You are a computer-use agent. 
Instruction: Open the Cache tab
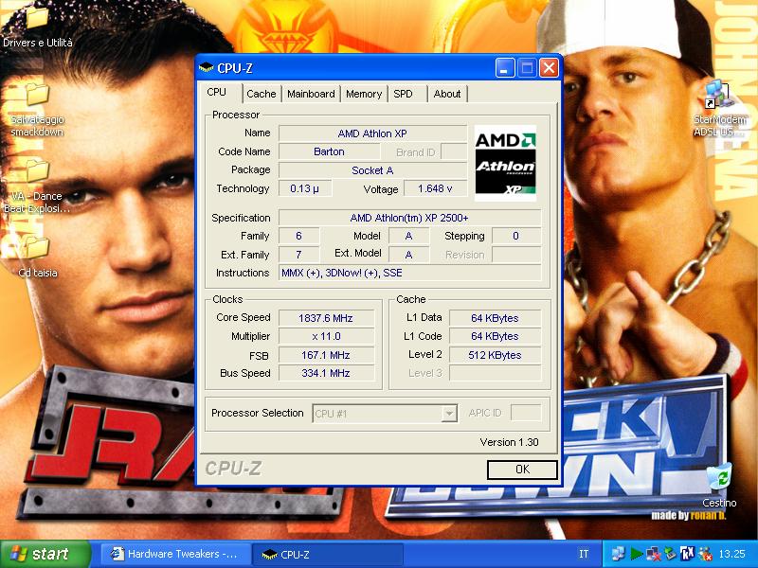click(262, 94)
